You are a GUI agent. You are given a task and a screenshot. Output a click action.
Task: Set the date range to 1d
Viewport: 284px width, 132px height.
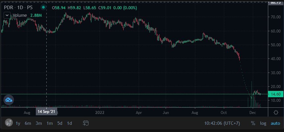click(69, 123)
